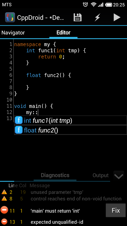Place cursor after 'my::' on line 12
This screenshot has height=226, width=127.
pos(38,112)
